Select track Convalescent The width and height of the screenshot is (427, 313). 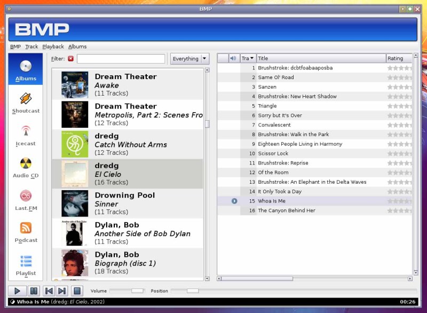pos(314,125)
